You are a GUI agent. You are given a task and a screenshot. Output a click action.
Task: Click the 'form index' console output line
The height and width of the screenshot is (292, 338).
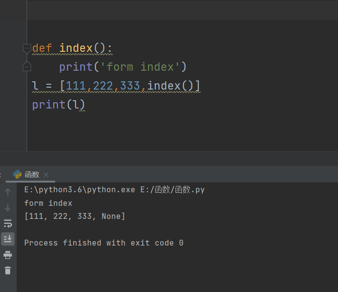[x=48, y=203]
